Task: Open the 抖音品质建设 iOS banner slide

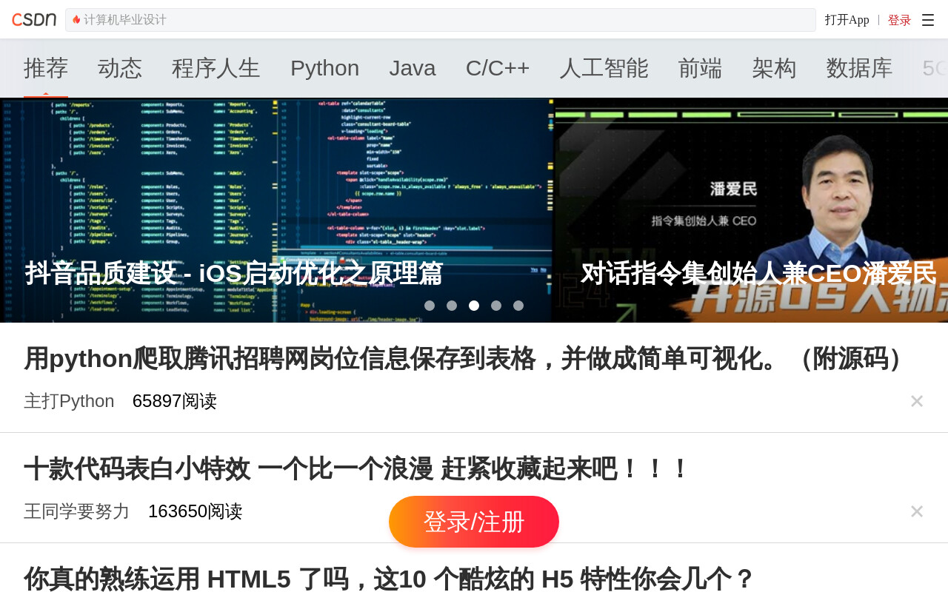Action: pyautogui.click(x=276, y=210)
